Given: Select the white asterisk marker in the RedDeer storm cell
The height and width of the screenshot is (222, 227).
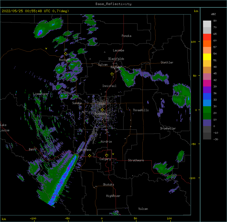Looking at the screenshot, I should tap(132, 80).
